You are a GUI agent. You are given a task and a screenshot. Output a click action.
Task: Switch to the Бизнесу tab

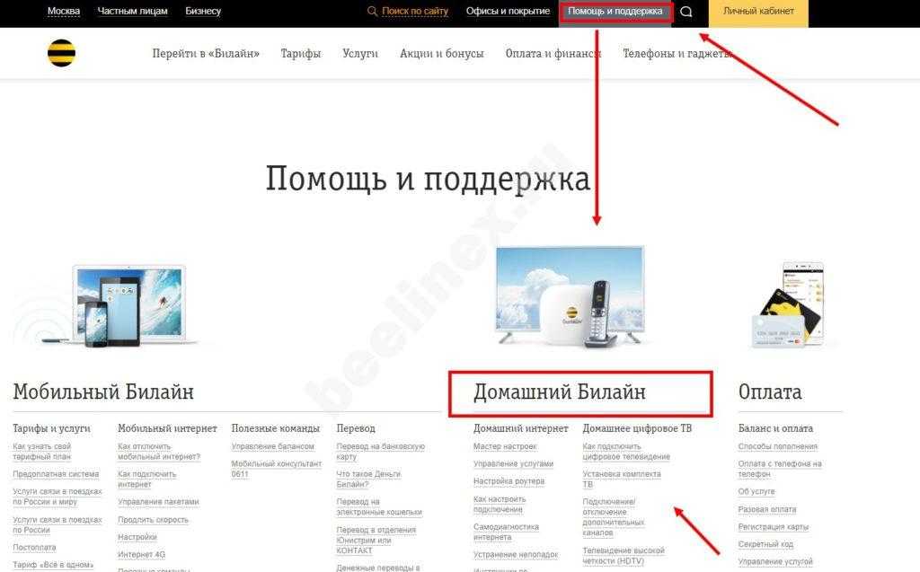click(x=203, y=12)
